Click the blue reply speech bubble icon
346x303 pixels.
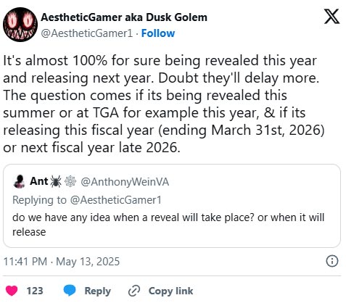tap(70, 291)
